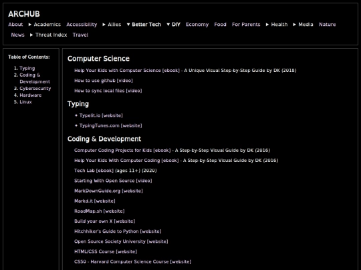Viewport: 361px width, 270px height.
Task: Expand the Media menu arrow
Action: click(x=294, y=25)
